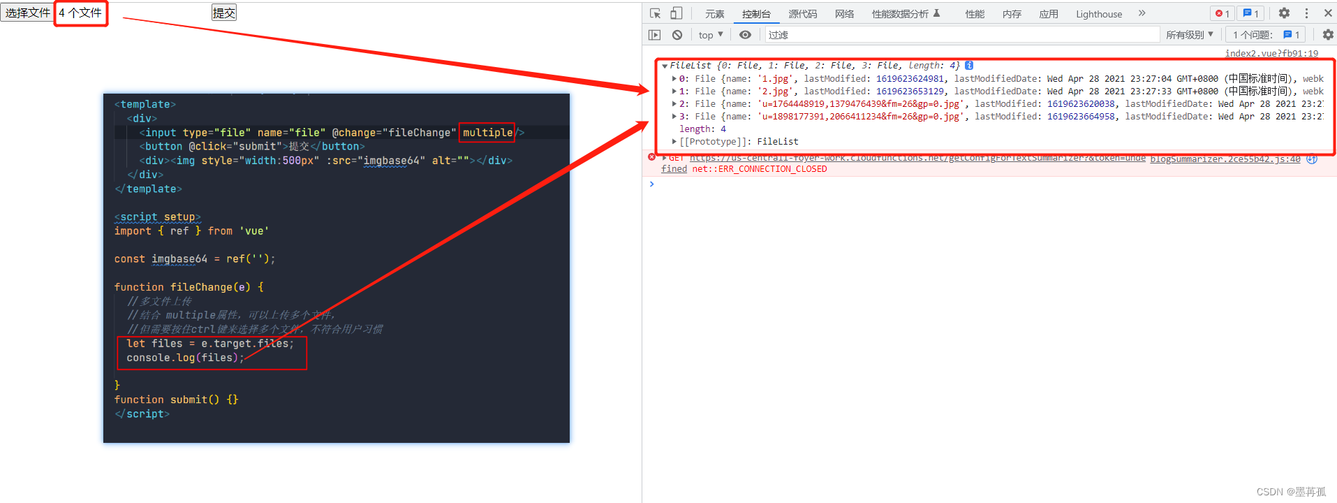
Task: Open the 元素 (Elements) tab
Action: pyautogui.click(x=714, y=14)
